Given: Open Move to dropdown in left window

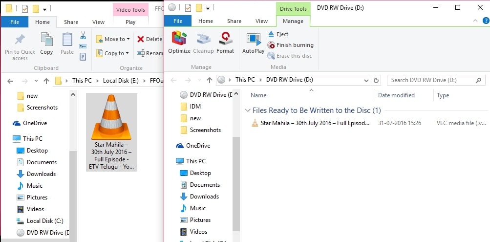Looking at the screenshot, I should pyautogui.click(x=113, y=39).
